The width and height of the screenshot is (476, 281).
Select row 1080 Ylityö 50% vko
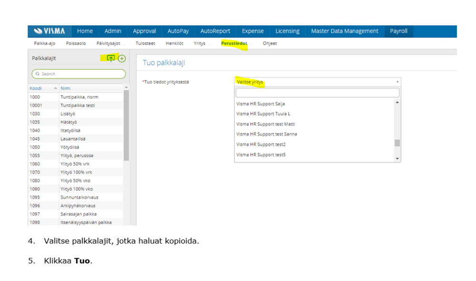pyautogui.click(x=76, y=181)
